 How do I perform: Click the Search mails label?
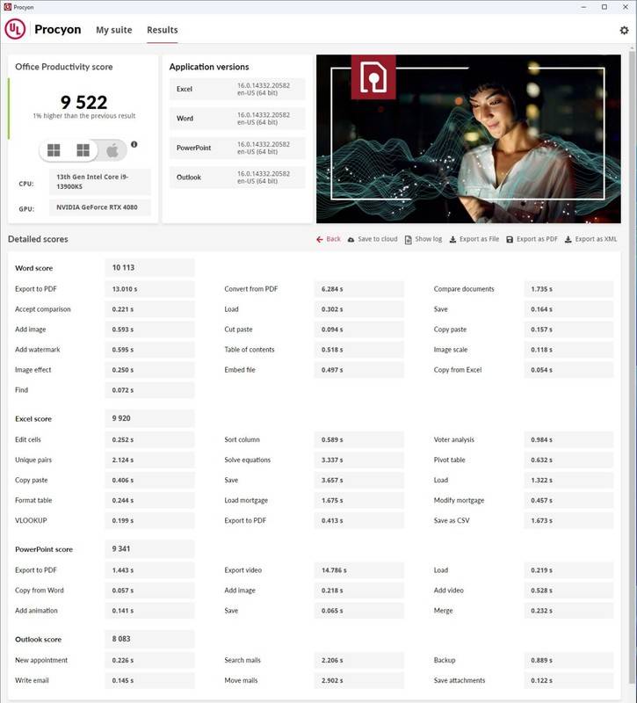point(242,661)
